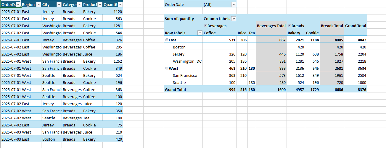Click the Sum of quantity cell

click(x=179, y=19)
